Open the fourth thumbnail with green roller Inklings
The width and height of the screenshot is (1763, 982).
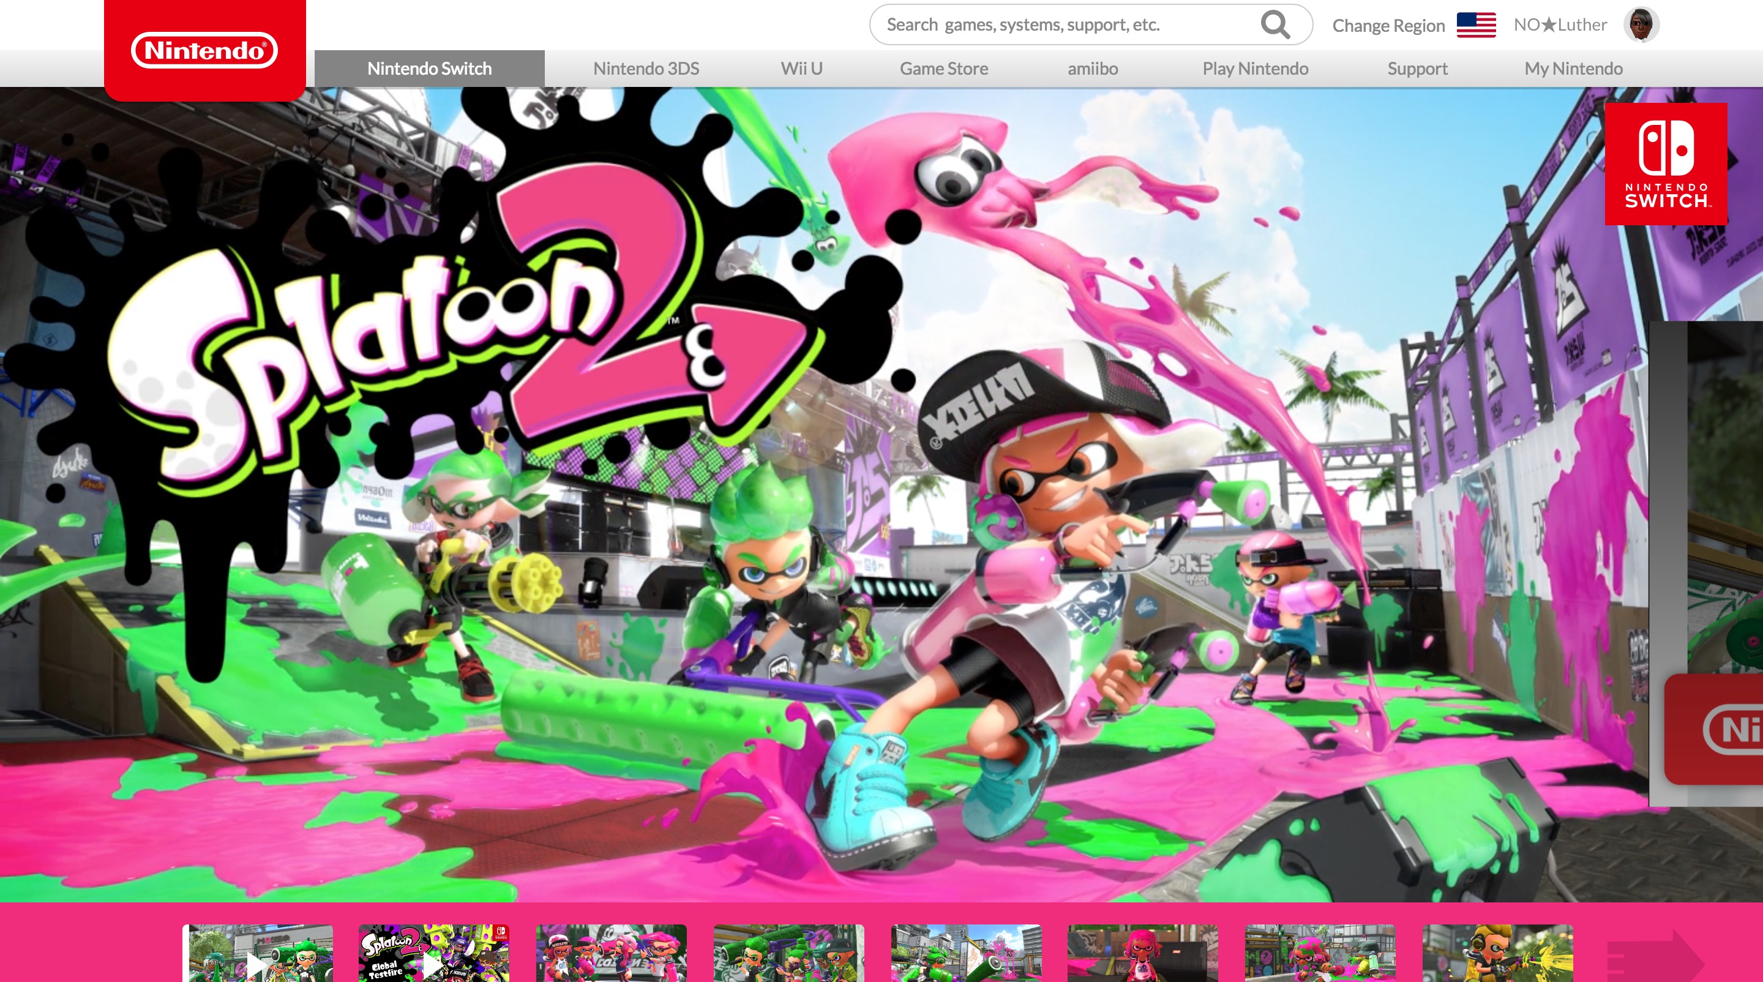pyautogui.click(x=788, y=953)
